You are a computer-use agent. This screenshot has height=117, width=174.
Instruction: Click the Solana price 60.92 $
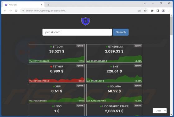[x=114, y=91]
